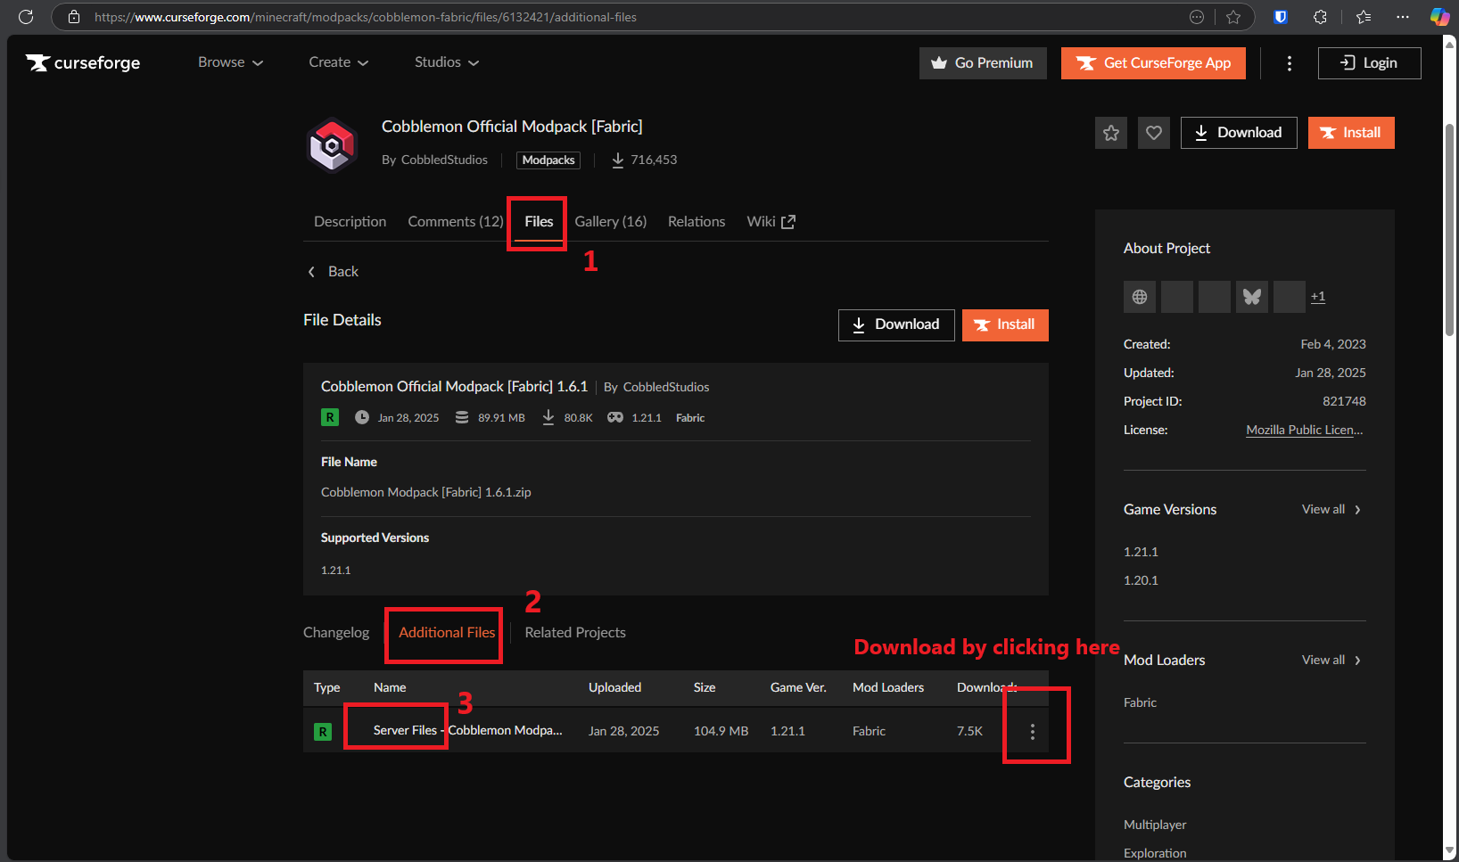Click the Login button
Screen dimensions: 1459x862
[x=1369, y=63]
